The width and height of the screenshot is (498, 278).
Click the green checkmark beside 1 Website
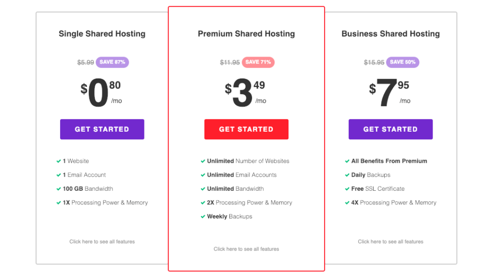tap(59, 161)
